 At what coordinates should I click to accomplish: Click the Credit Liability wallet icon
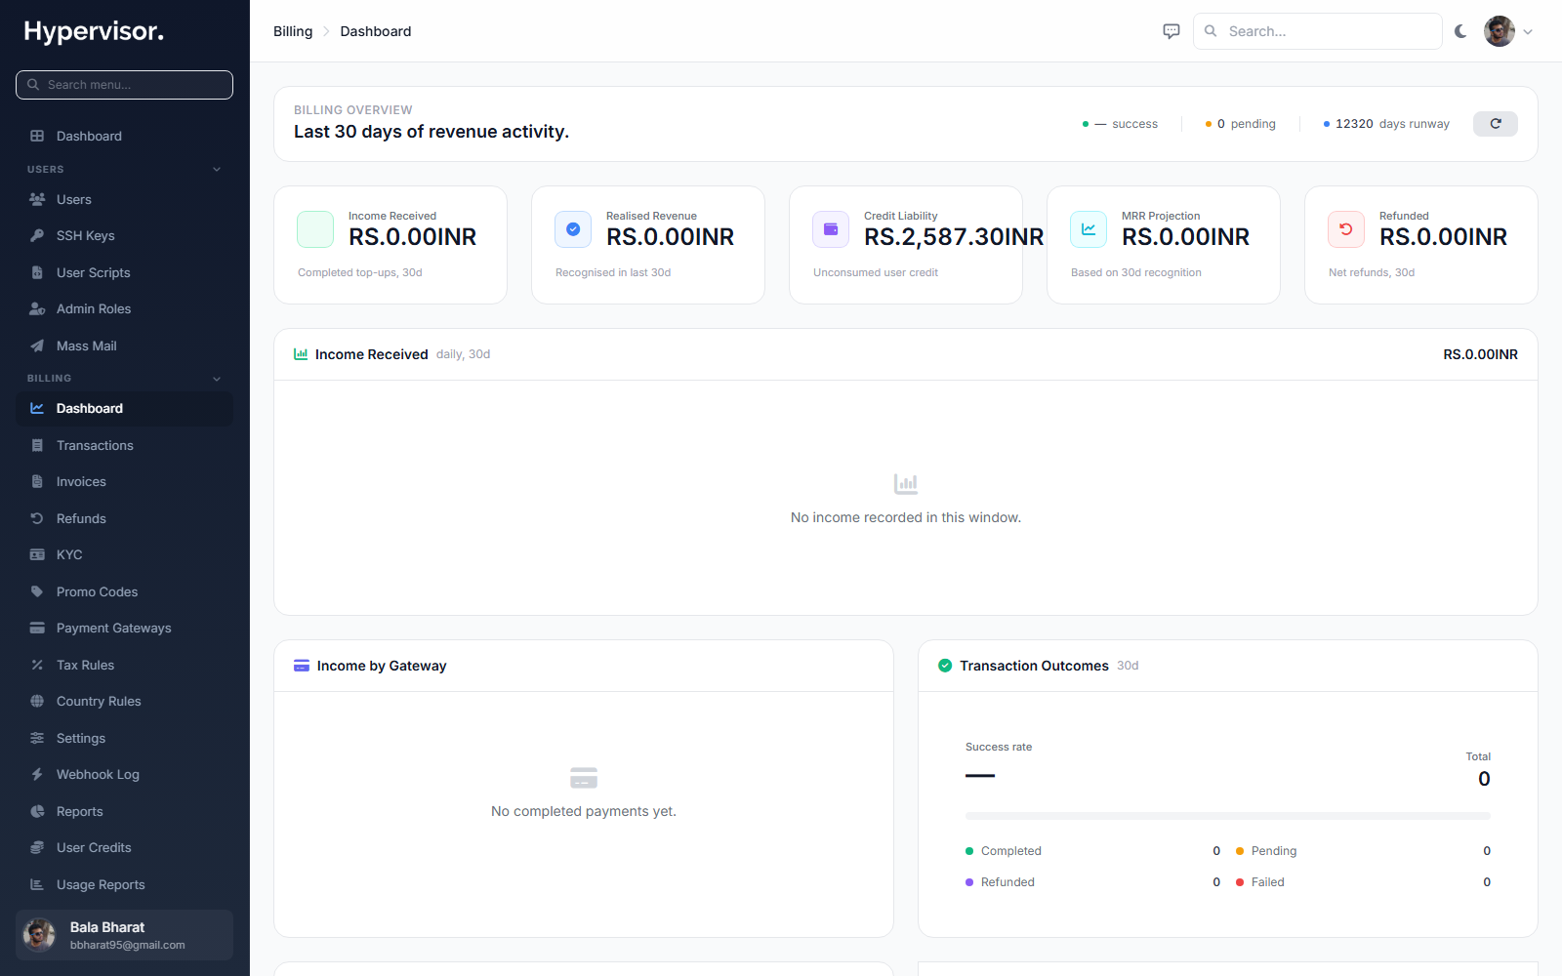[831, 229]
